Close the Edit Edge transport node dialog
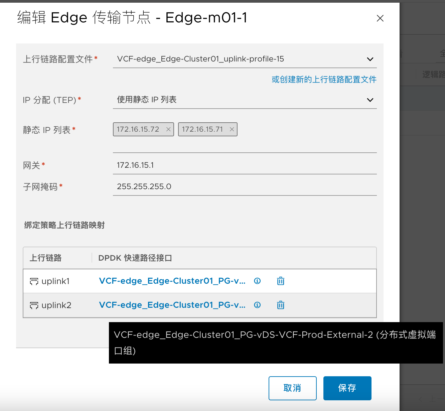Viewport: 445px width, 411px height. (380, 18)
